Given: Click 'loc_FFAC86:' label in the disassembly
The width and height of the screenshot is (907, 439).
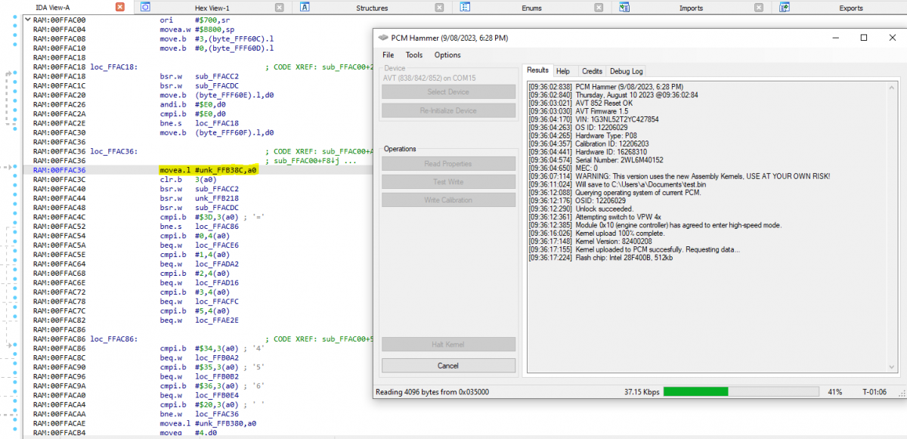Looking at the screenshot, I should click(x=113, y=339).
